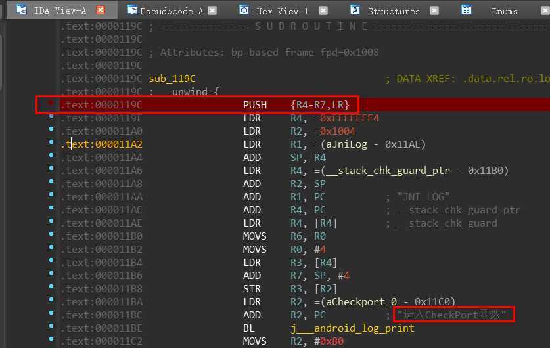Set breakpoint dot at address 000011B0
This screenshot has height=348, width=550.
(x=51, y=234)
